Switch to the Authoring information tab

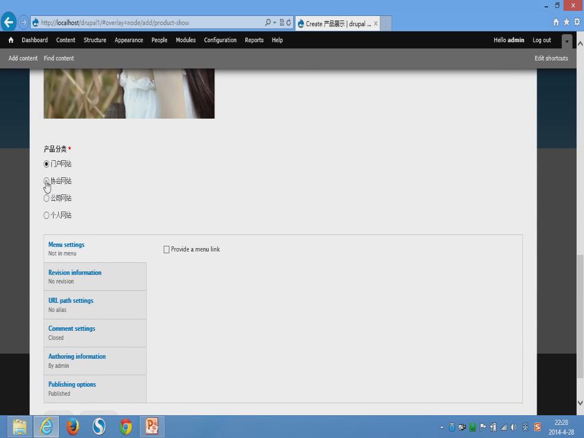pos(95,361)
